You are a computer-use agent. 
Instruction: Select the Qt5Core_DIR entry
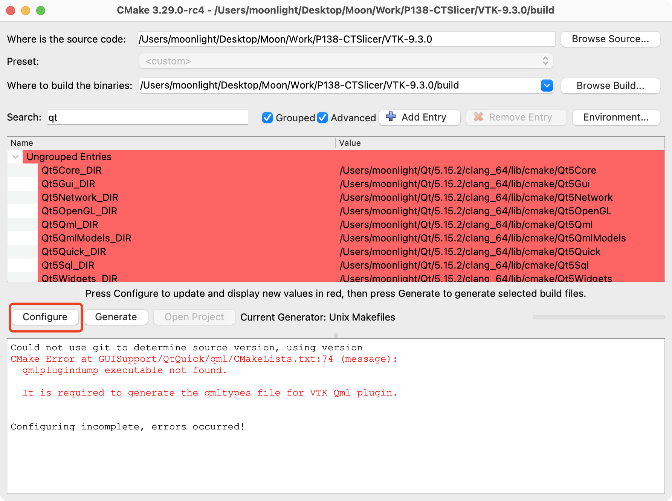(x=72, y=170)
